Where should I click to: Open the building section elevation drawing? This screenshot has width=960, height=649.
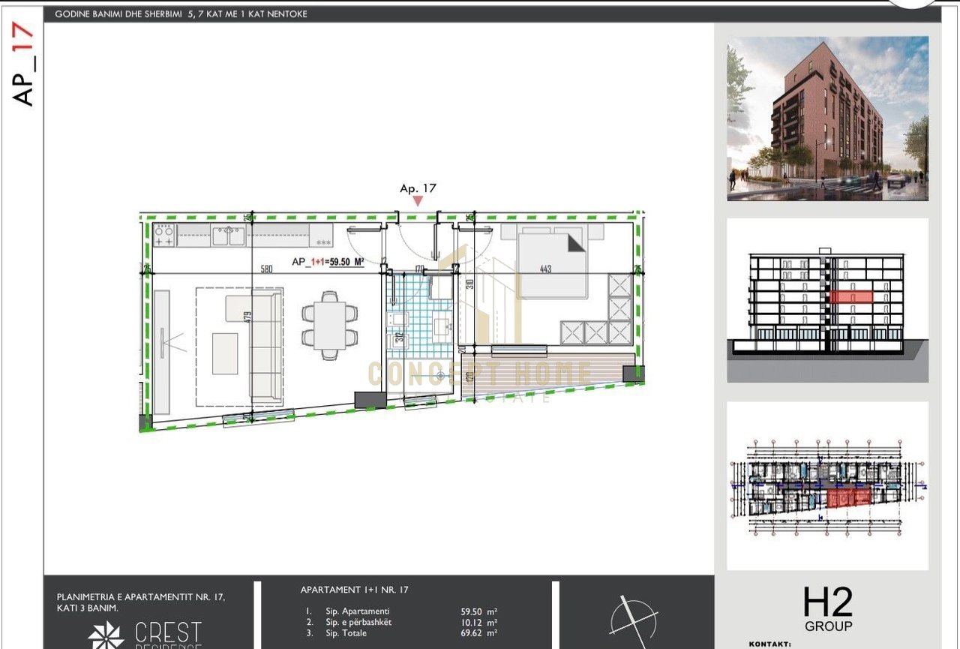point(827,300)
